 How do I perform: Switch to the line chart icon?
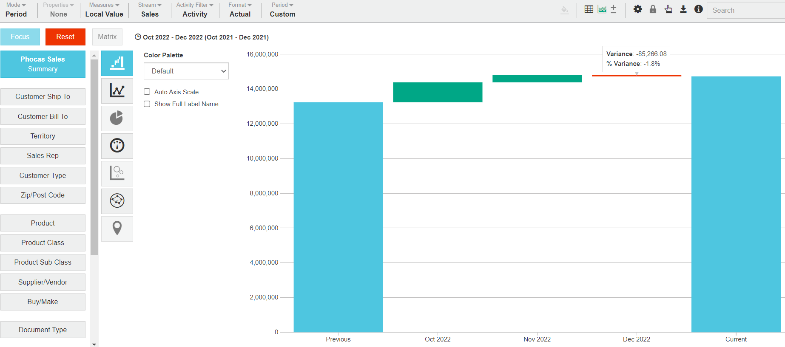tap(117, 90)
